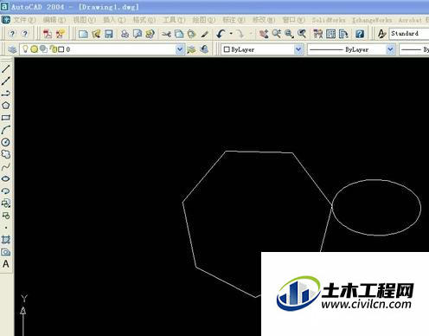
Task: Open Tool Palettes window
Action: [343, 34]
